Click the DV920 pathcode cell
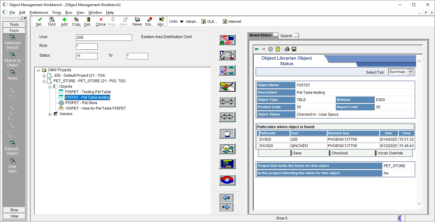 click(274, 139)
